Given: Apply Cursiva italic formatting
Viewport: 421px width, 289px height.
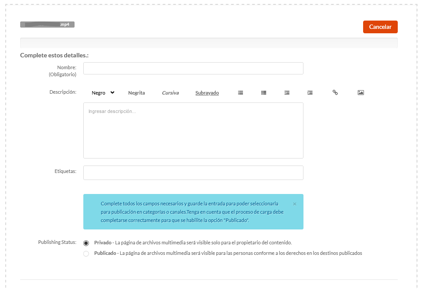Looking at the screenshot, I should 170,93.
